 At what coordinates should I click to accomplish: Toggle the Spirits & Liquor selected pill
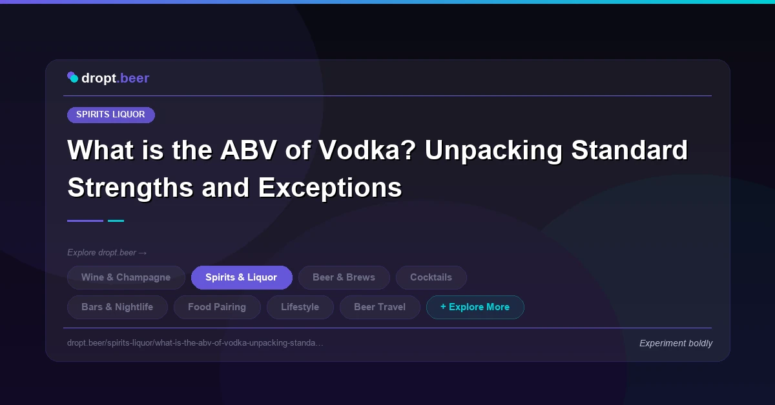[242, 277]
